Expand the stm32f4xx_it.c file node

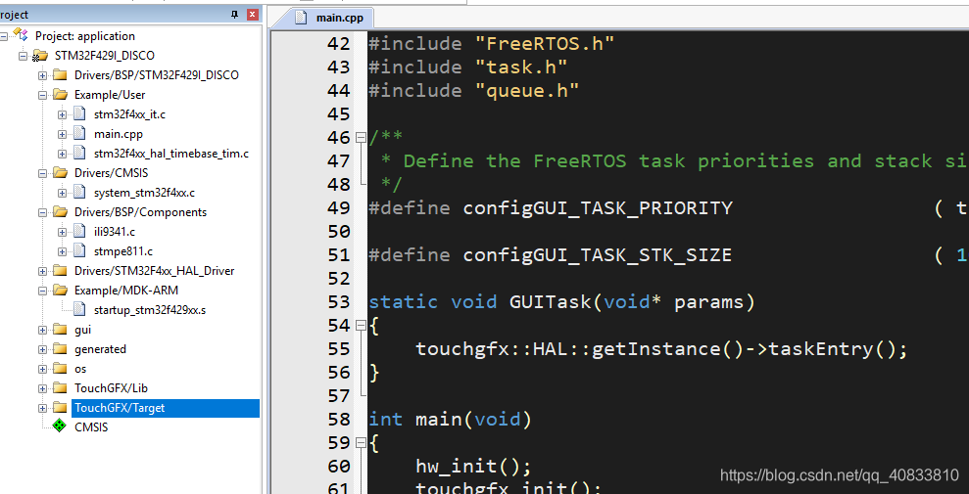click(63, 114)
